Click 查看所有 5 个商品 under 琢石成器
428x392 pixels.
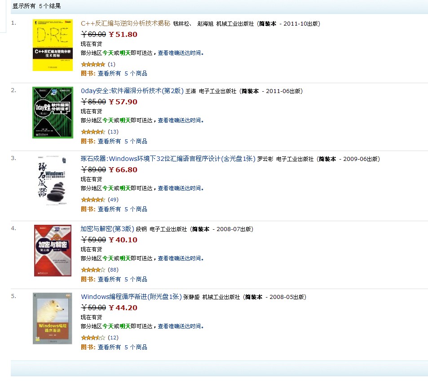[x=123, y=209]
